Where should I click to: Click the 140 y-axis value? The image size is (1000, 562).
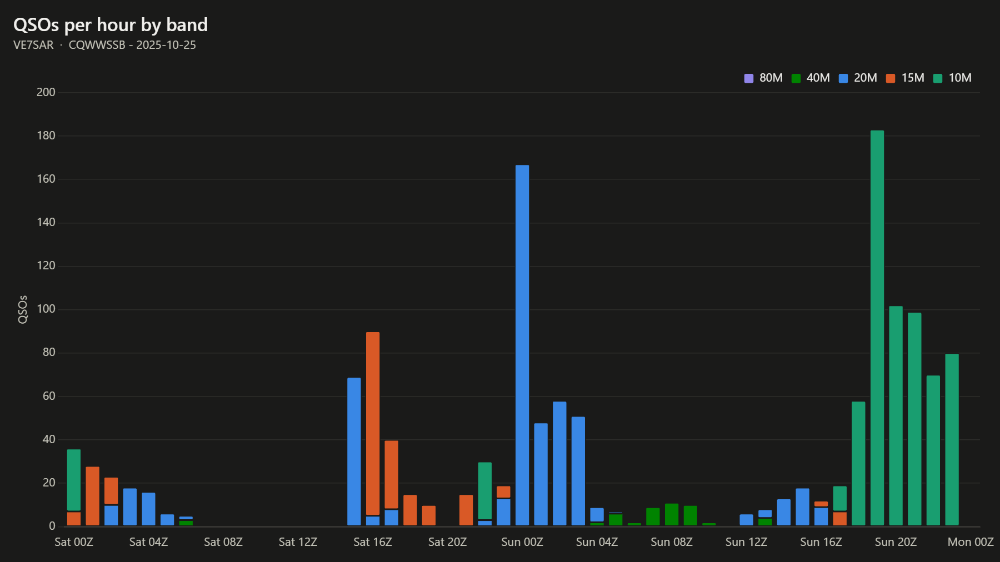(46, 222)
